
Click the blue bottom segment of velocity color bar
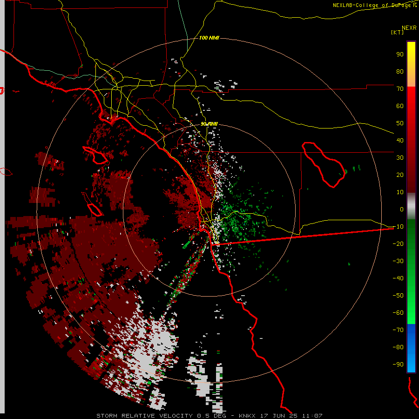411,348
